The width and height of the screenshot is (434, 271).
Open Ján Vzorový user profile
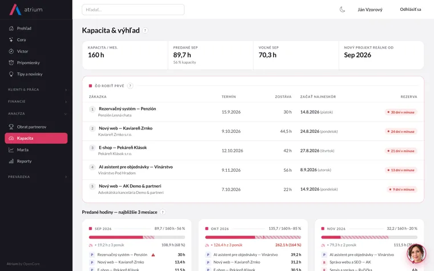click(x=370, y=10)
